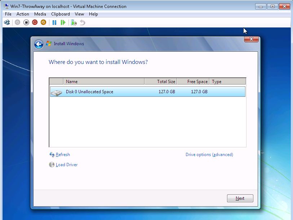This screenshot has width=293, height=220.
Task: Click the greyed Start VM power icon
Action: click(x=17, y=22)
